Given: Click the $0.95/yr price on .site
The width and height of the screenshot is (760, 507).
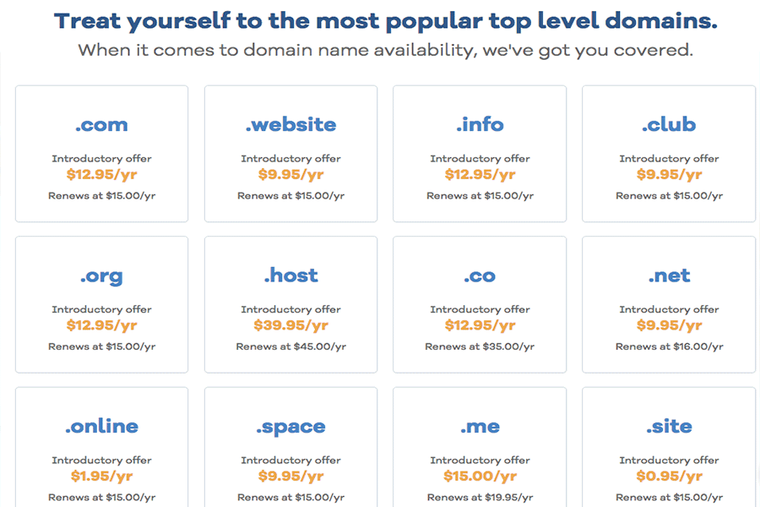Looking at the screenshot, I should click(669, 477).
